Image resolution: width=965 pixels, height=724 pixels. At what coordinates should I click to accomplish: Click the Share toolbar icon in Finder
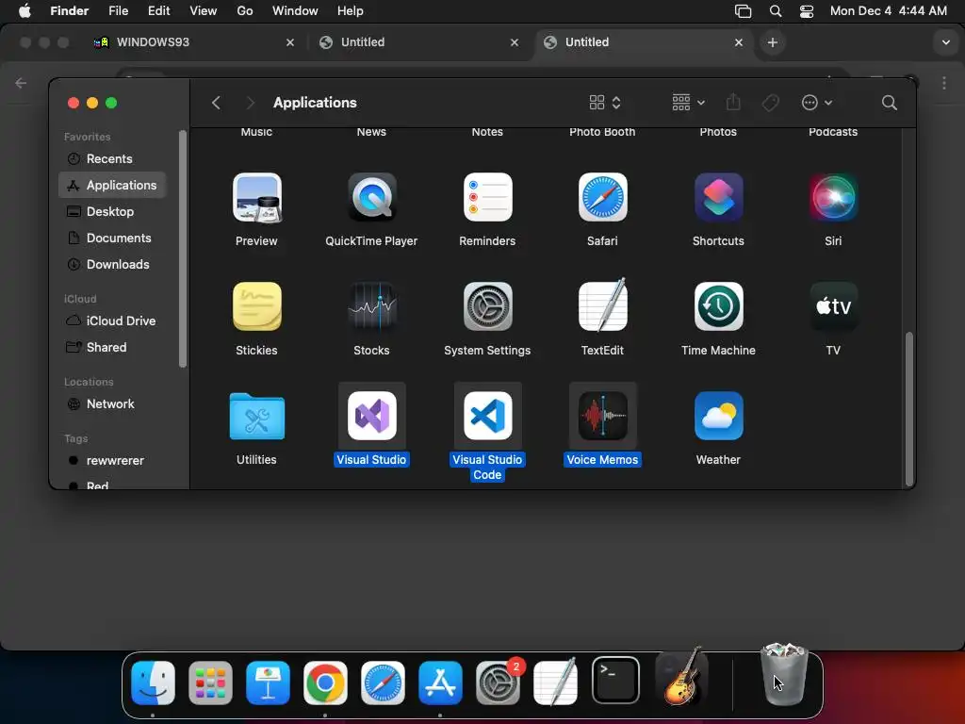click(x=733, y=102)
